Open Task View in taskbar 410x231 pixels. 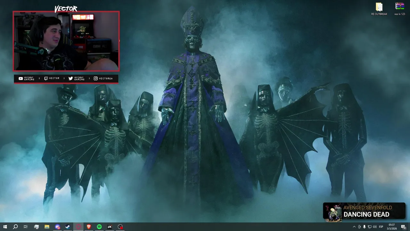(26, 227)
